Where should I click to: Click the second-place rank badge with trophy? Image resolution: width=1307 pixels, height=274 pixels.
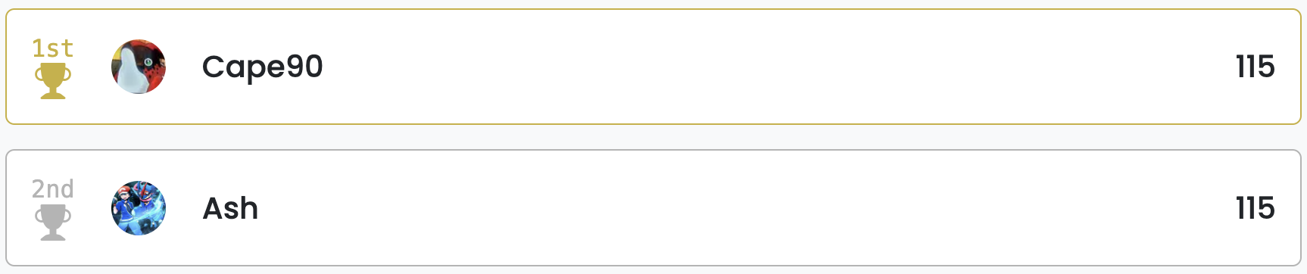[x=53, y=210]
